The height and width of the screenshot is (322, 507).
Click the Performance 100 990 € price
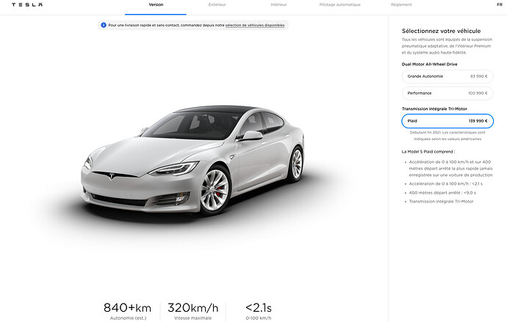(478, 93)
